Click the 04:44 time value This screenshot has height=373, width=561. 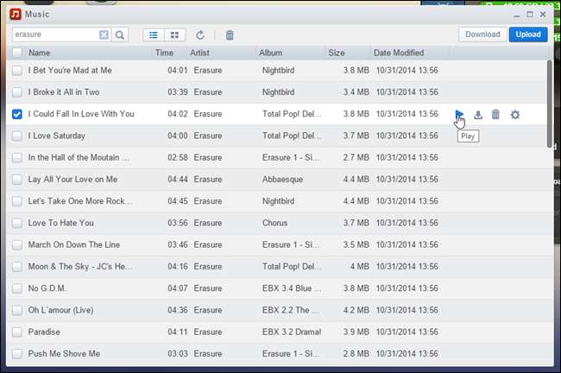(178, 180)
